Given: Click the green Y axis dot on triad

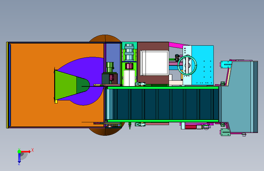Looking at the screenshot, I should coord(19,152).
